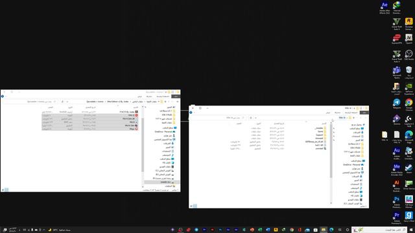Open Telegram desktop shortcut
This screenshot has height=233, width=415.
(396, 104)
